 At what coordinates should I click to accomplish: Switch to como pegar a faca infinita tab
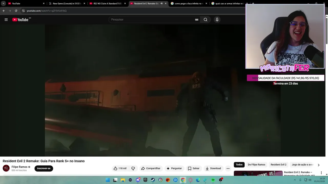(x=189, y=4)
